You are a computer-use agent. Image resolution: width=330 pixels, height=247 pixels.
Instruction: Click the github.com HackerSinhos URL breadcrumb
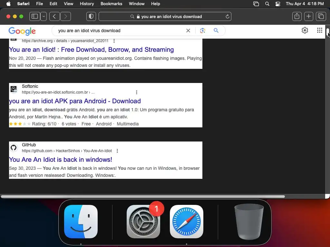[67, 151]
